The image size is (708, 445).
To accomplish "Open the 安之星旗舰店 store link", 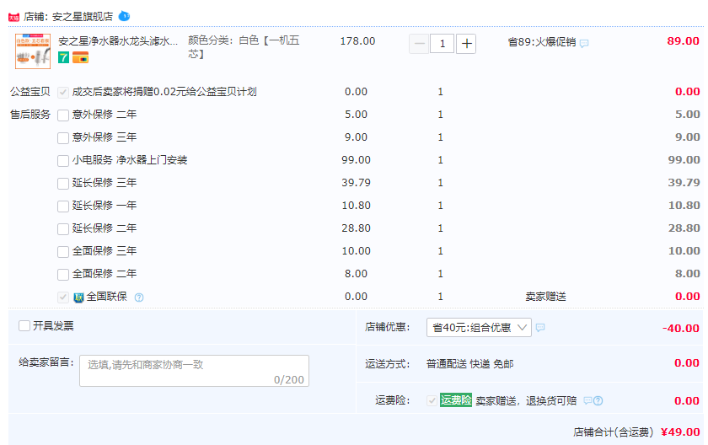I will (x=83, y=17).
